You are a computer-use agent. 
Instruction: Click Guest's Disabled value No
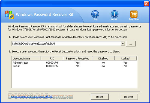tap(103, 66)
